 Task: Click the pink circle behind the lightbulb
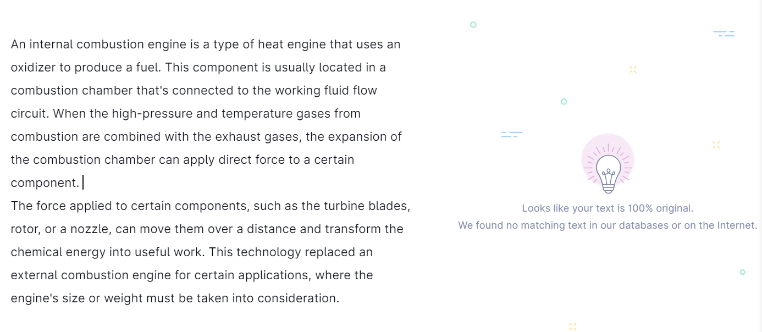pyautogui.click(x=608, y=160)
